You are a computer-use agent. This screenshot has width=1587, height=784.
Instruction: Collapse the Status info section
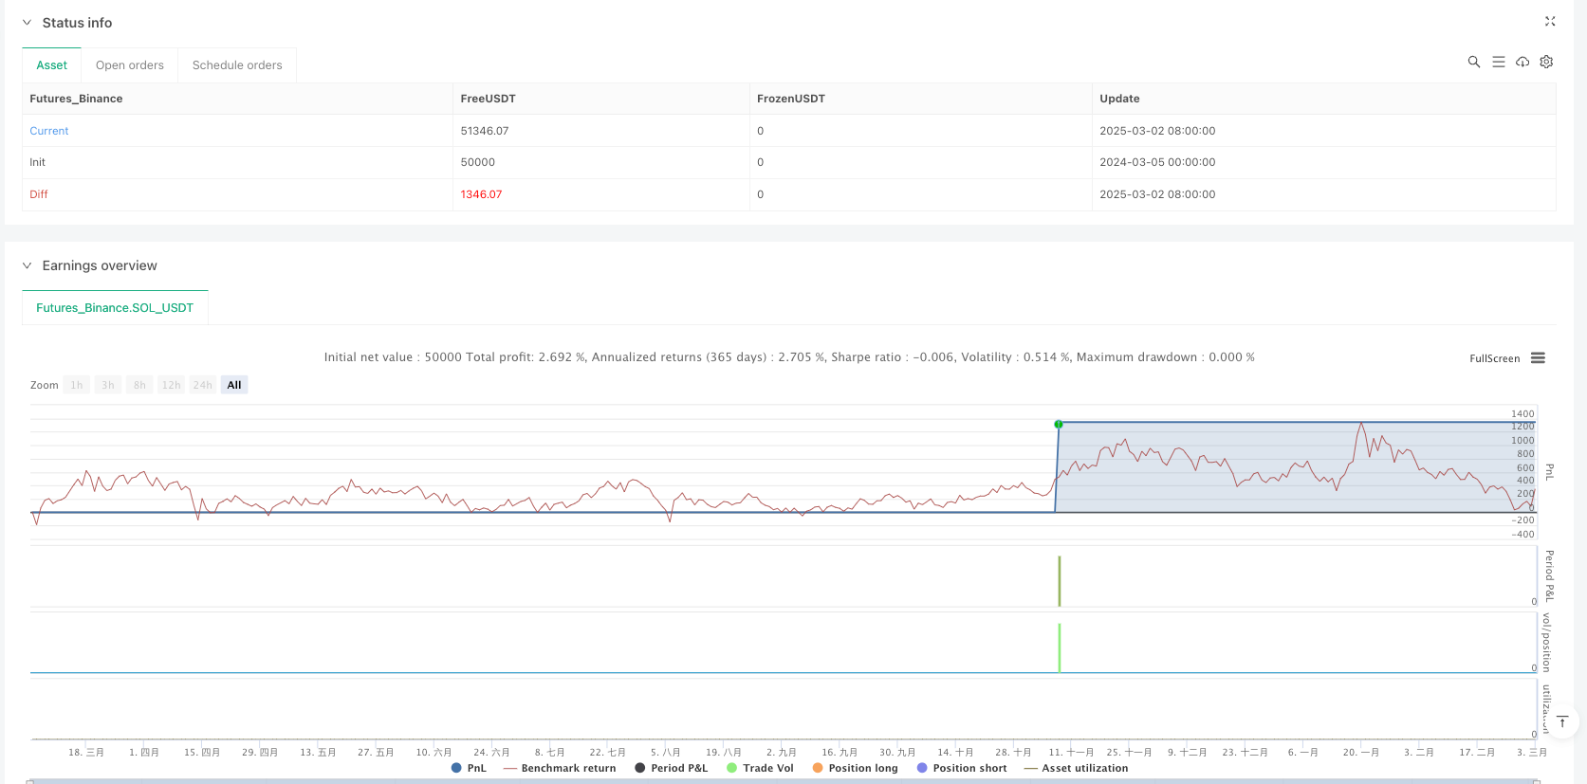click(27, 23)
